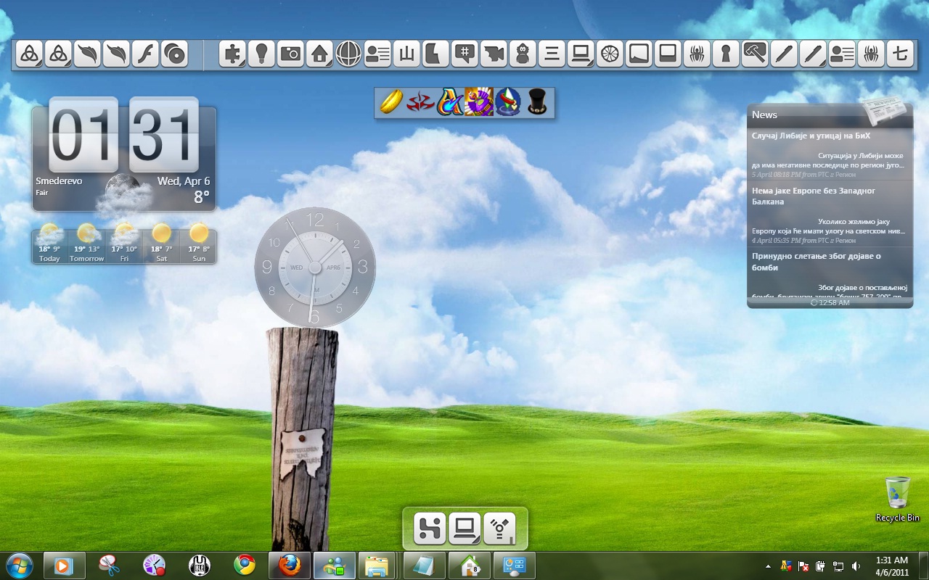The image size is (929, 580).
Task: Click the FireWire icon in bottom dock
Action: (x=500, y=529)
